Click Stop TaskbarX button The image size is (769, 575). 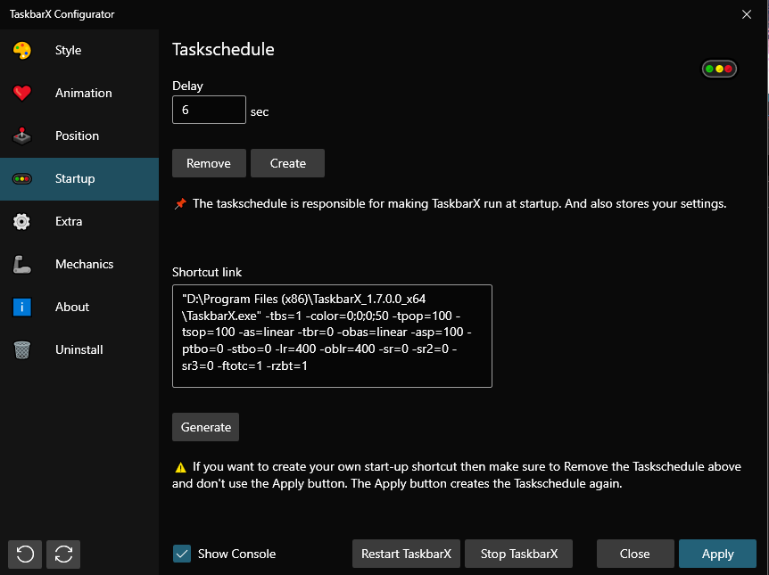(519, 554)
